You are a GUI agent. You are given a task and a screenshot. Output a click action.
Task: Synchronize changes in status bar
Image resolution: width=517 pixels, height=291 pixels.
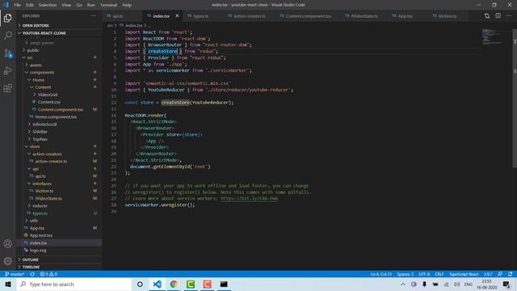tap(32, 274)
